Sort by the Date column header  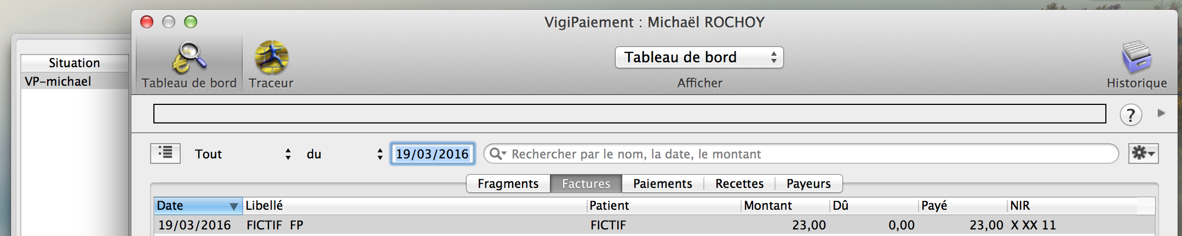[x=198, y=205]
